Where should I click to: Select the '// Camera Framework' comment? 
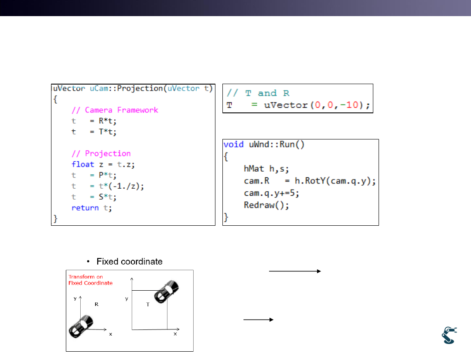click(x=115, y=110)
